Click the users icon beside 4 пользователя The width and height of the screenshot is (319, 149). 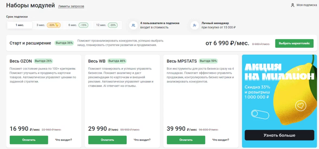click(x=133, y=25)
